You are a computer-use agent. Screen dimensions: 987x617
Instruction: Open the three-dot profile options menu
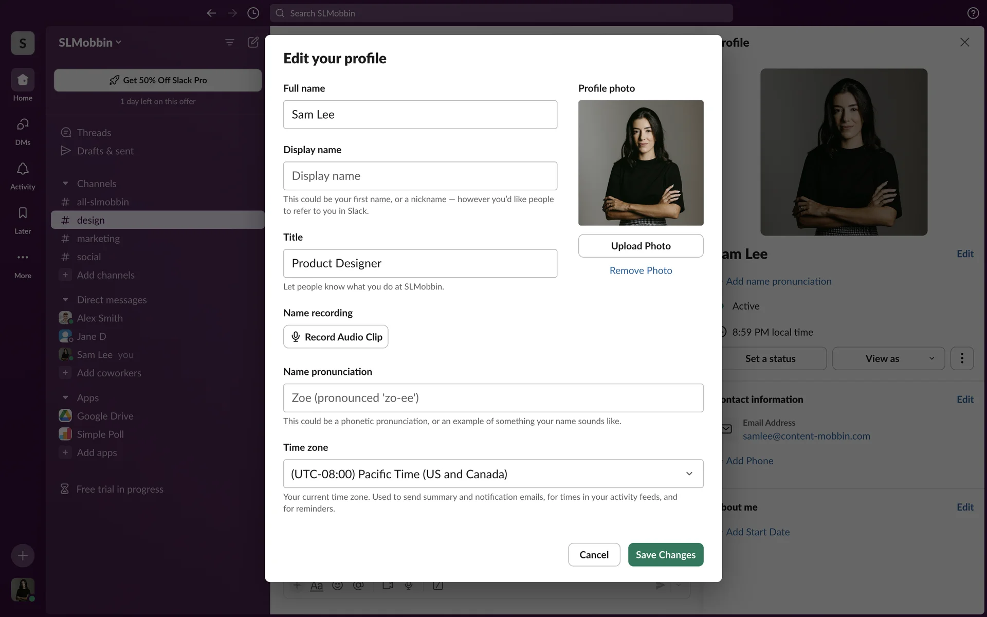962,358
